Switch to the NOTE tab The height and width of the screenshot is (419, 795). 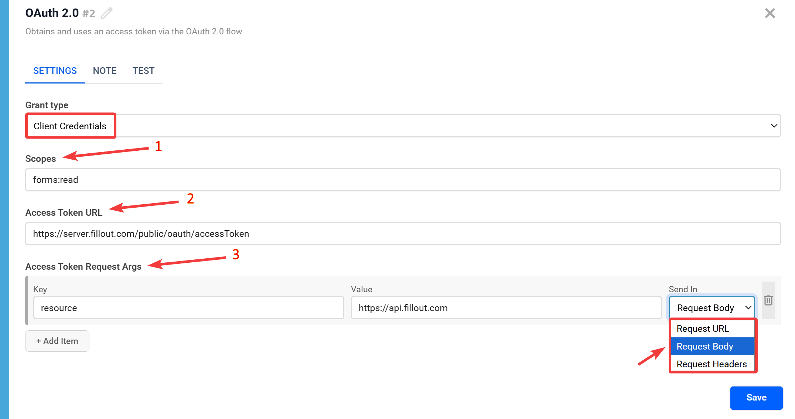[105, 71]
